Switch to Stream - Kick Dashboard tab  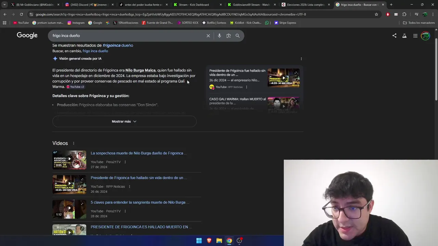(x=197, y=5)
